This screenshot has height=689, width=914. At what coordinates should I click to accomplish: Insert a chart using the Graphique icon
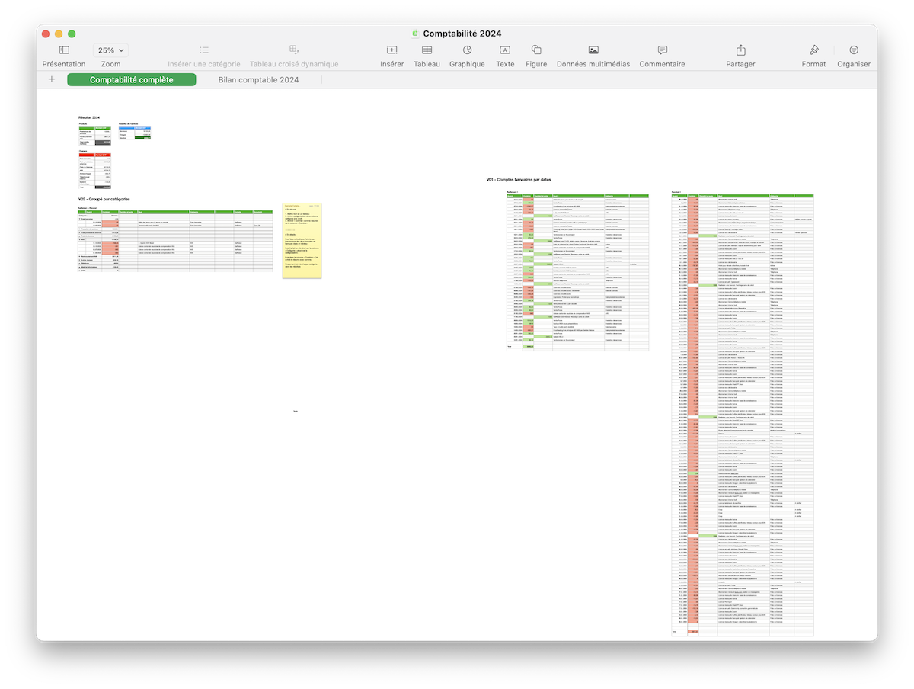point(466,50)
